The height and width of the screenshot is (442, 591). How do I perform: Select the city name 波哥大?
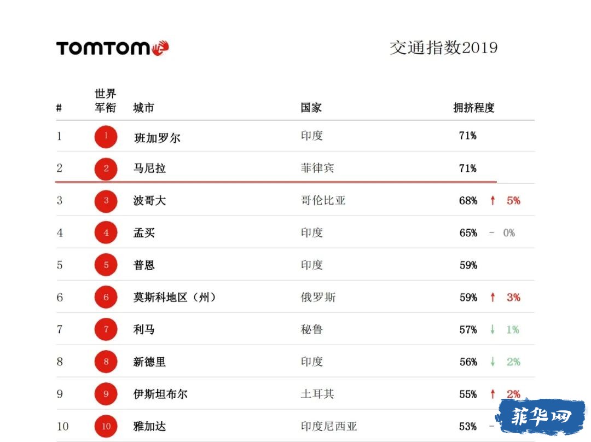click(149, 200)
